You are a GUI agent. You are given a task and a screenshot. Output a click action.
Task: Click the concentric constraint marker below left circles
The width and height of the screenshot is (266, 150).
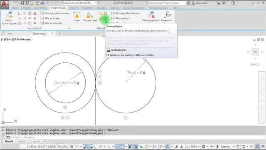click(63, 117)
